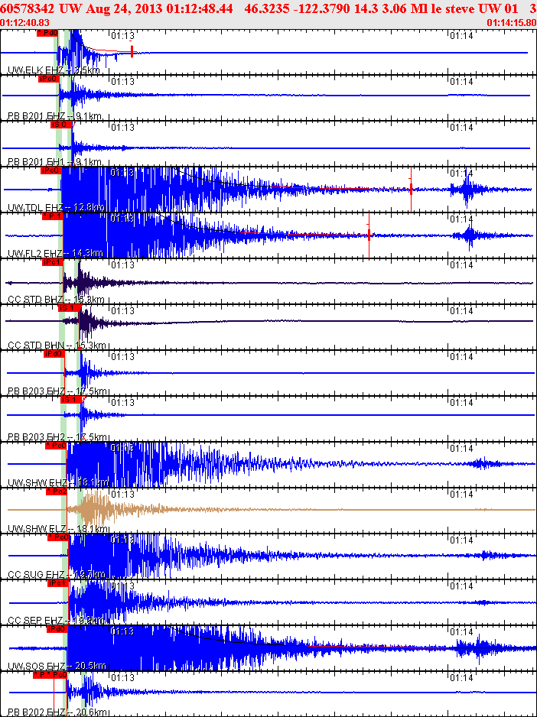This screenshot has height=717, width=537.
Task: Click the iPc1 pick flag on CC.STD BHZ
Action: [52, 262]
